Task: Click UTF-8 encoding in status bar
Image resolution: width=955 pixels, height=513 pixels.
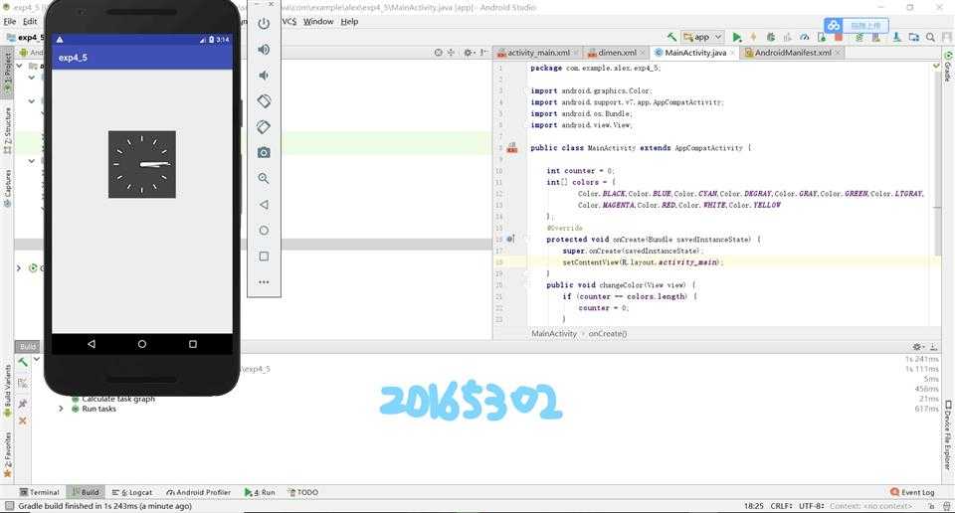Action: tap(812, 506)
